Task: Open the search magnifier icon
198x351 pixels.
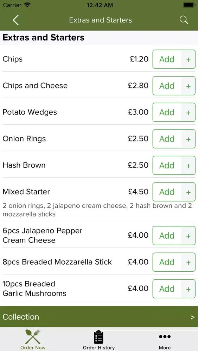Action: [x=184, y=20]
